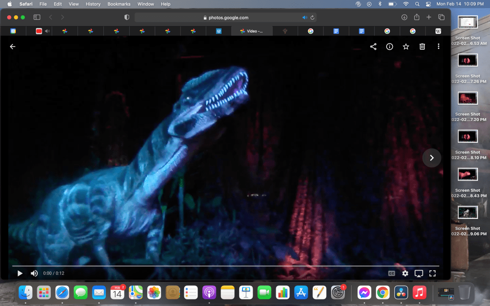Click the 0:00 / 0:12 time display
The height and width of the screenshot is (306, 490).
(54, 273)
